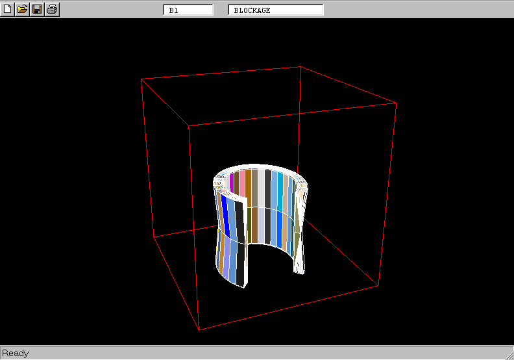Screen dimensions: 514x360
Task: Save using the floppy disk icon
Action: 37,9
